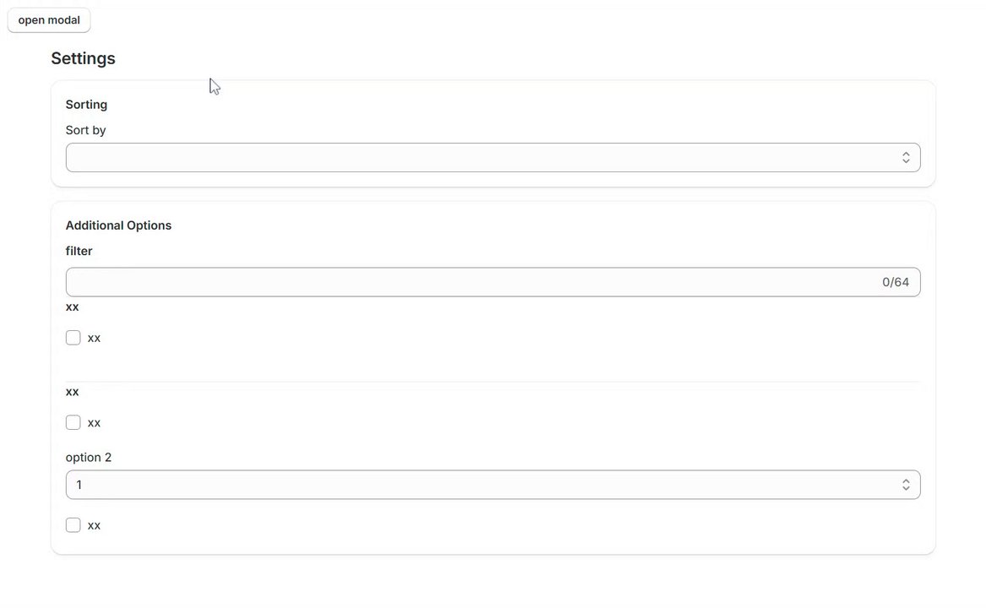986x608 pixels.
Task: Click the "Additional Options" section heading
Action: pos(118,225)
